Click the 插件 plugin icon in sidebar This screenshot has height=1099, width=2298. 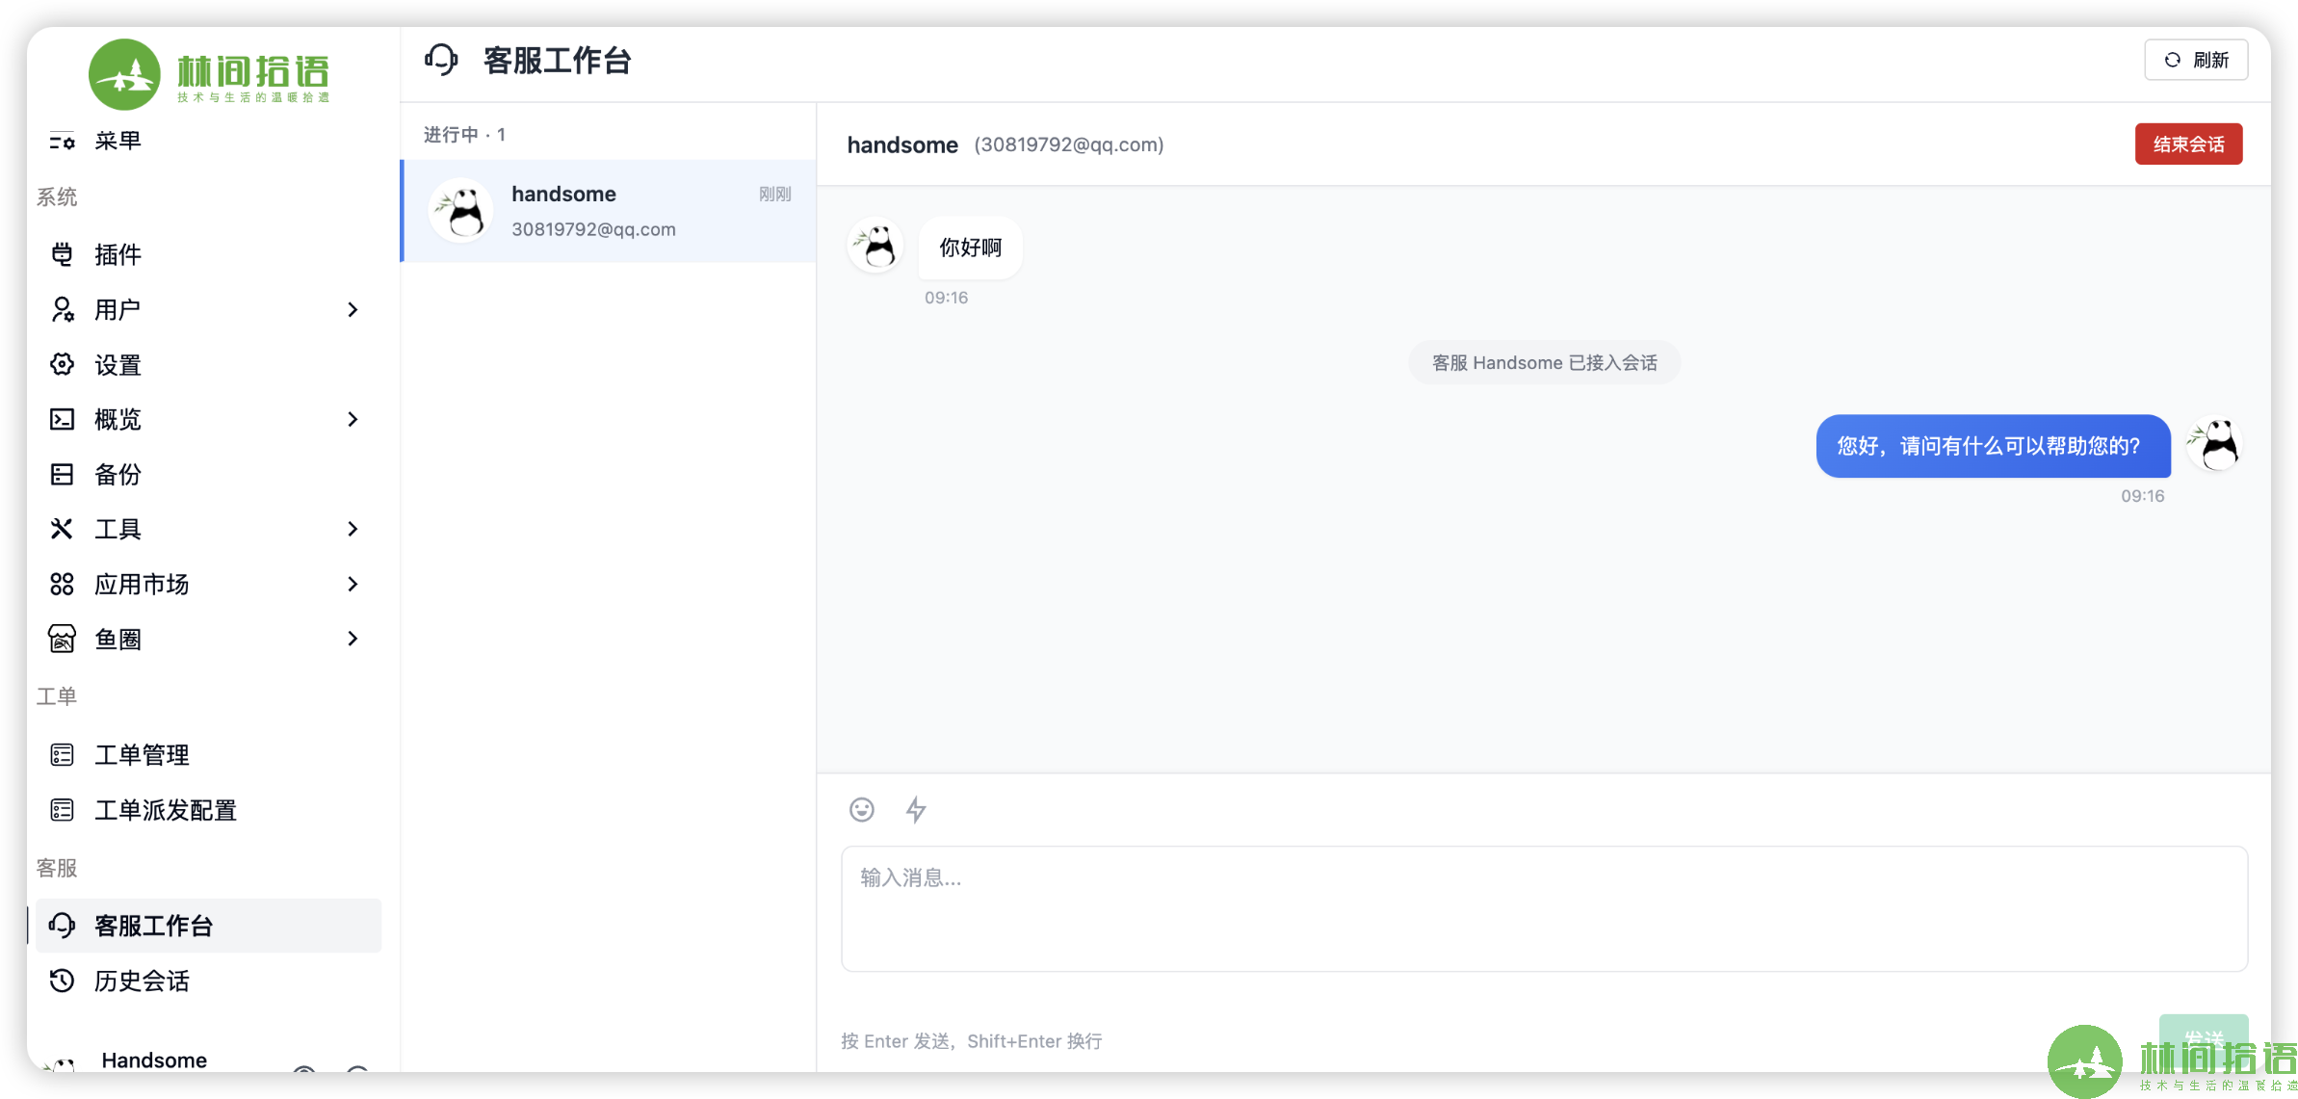[x=62, y=254]
